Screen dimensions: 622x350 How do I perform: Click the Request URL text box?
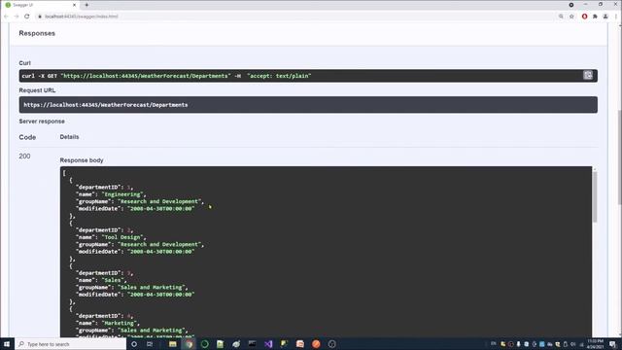click(x=308, y=105)
